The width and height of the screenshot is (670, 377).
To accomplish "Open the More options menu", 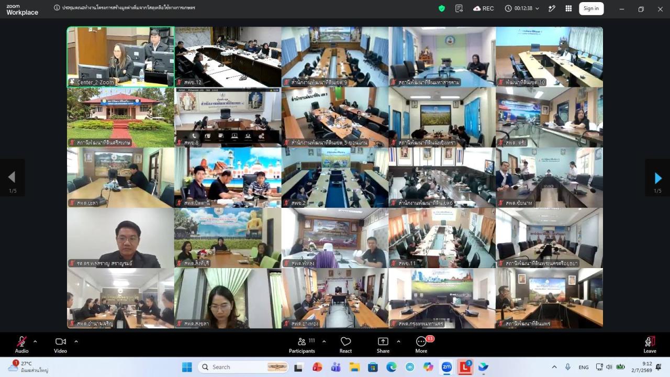I will click(421, 345).
